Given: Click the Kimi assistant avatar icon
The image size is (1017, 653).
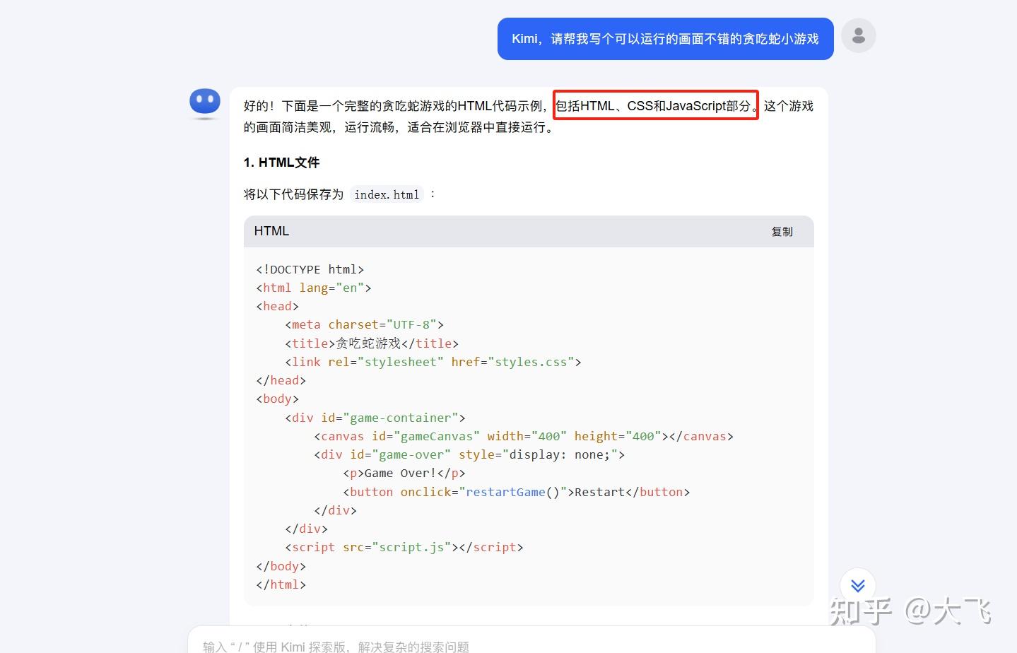Looking at the screenshot, I should (205, 103).
